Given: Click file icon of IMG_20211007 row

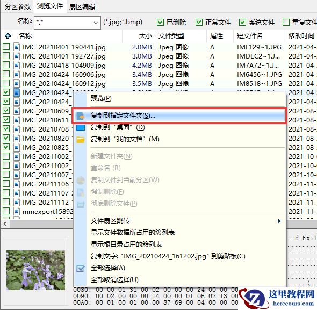Looking at the screenshot, I should tap(17, 175).
